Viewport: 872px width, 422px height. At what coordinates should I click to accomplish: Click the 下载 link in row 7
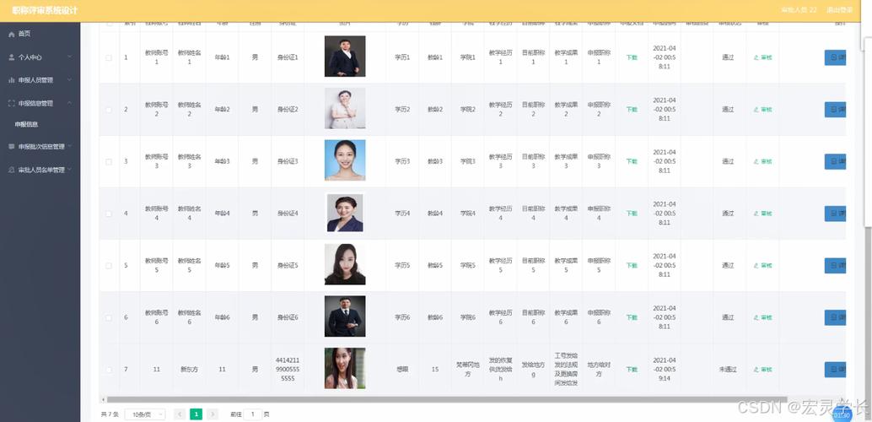[631, 370]
